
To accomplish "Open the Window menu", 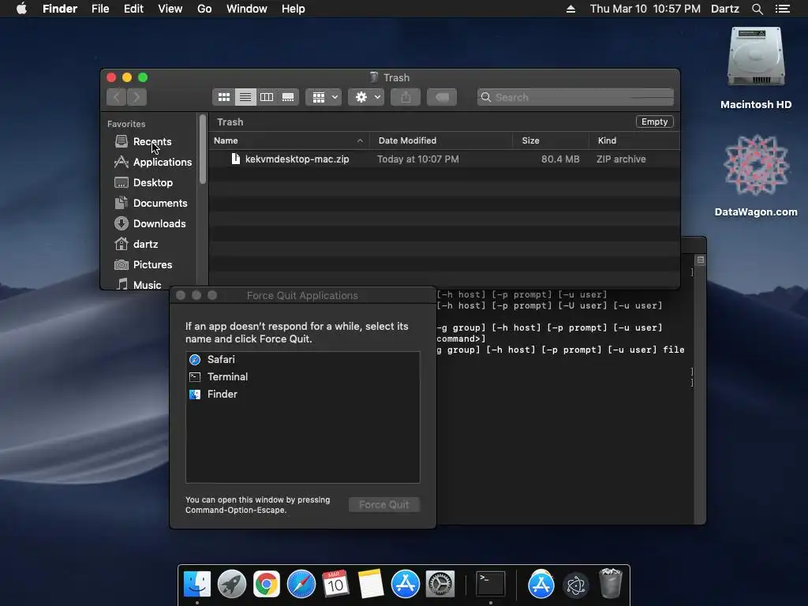I will coord(247,9).
